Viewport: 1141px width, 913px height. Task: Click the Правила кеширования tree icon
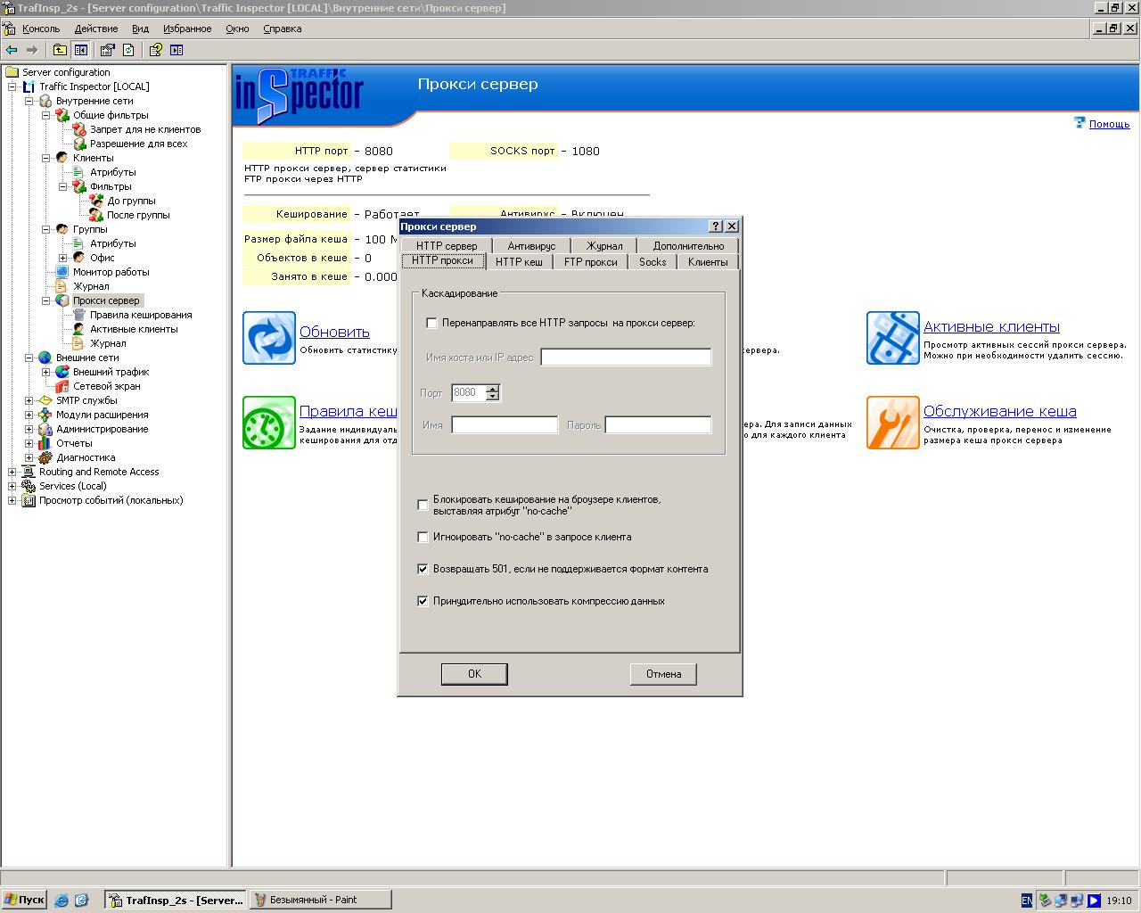79,315
